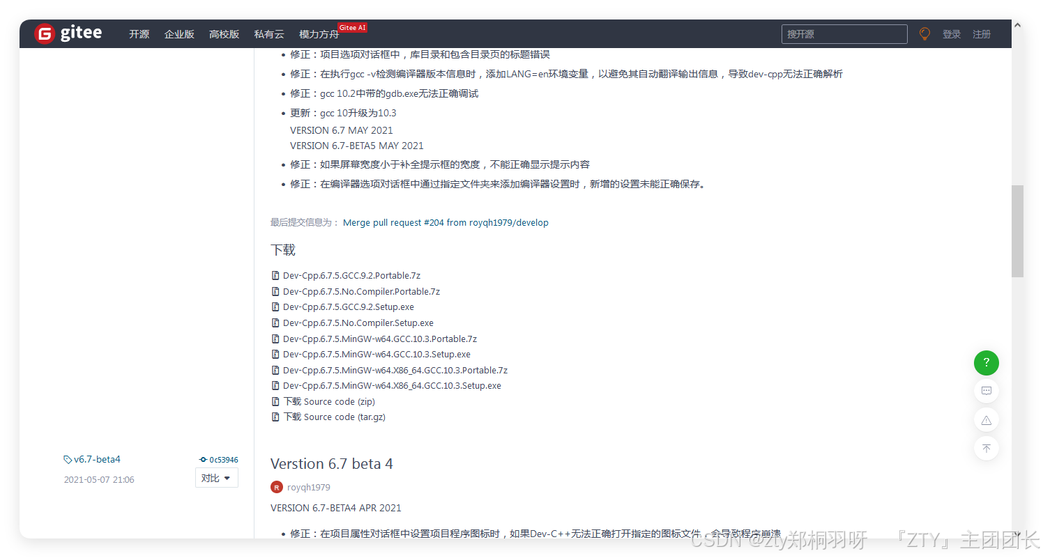This screenshot has height=558, width=1043.
Task: Click file icon beside Dev-Cpp.6.7.5.GCC.9.2.Setup.exe
Action: tap(275, 307)
